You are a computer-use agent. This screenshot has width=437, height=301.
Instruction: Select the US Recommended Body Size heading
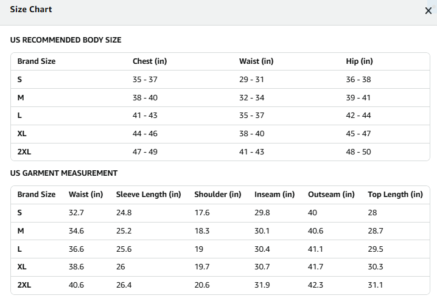coord(66,40)
